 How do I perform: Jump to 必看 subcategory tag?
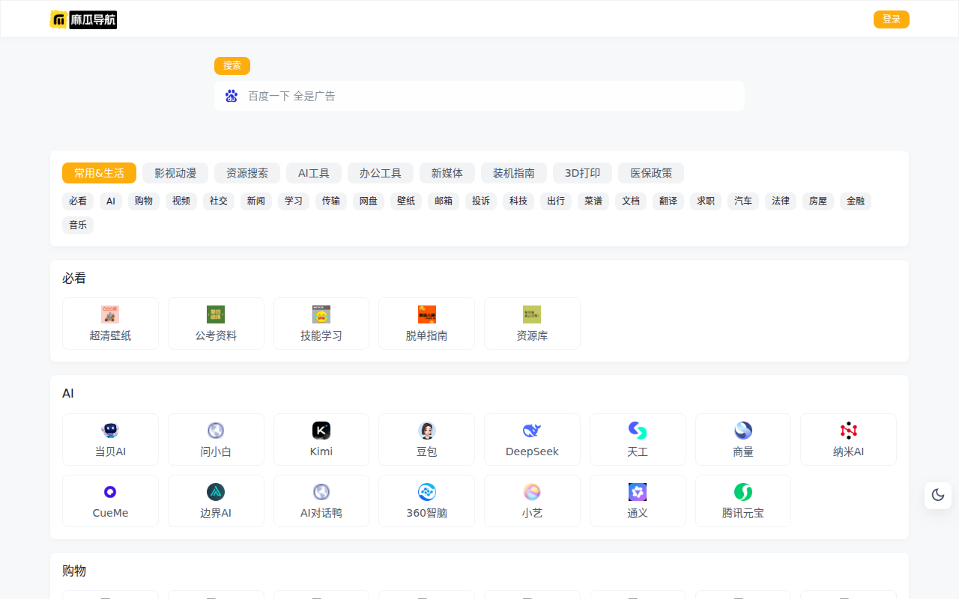pyautogui.click(x=78, y=201)
